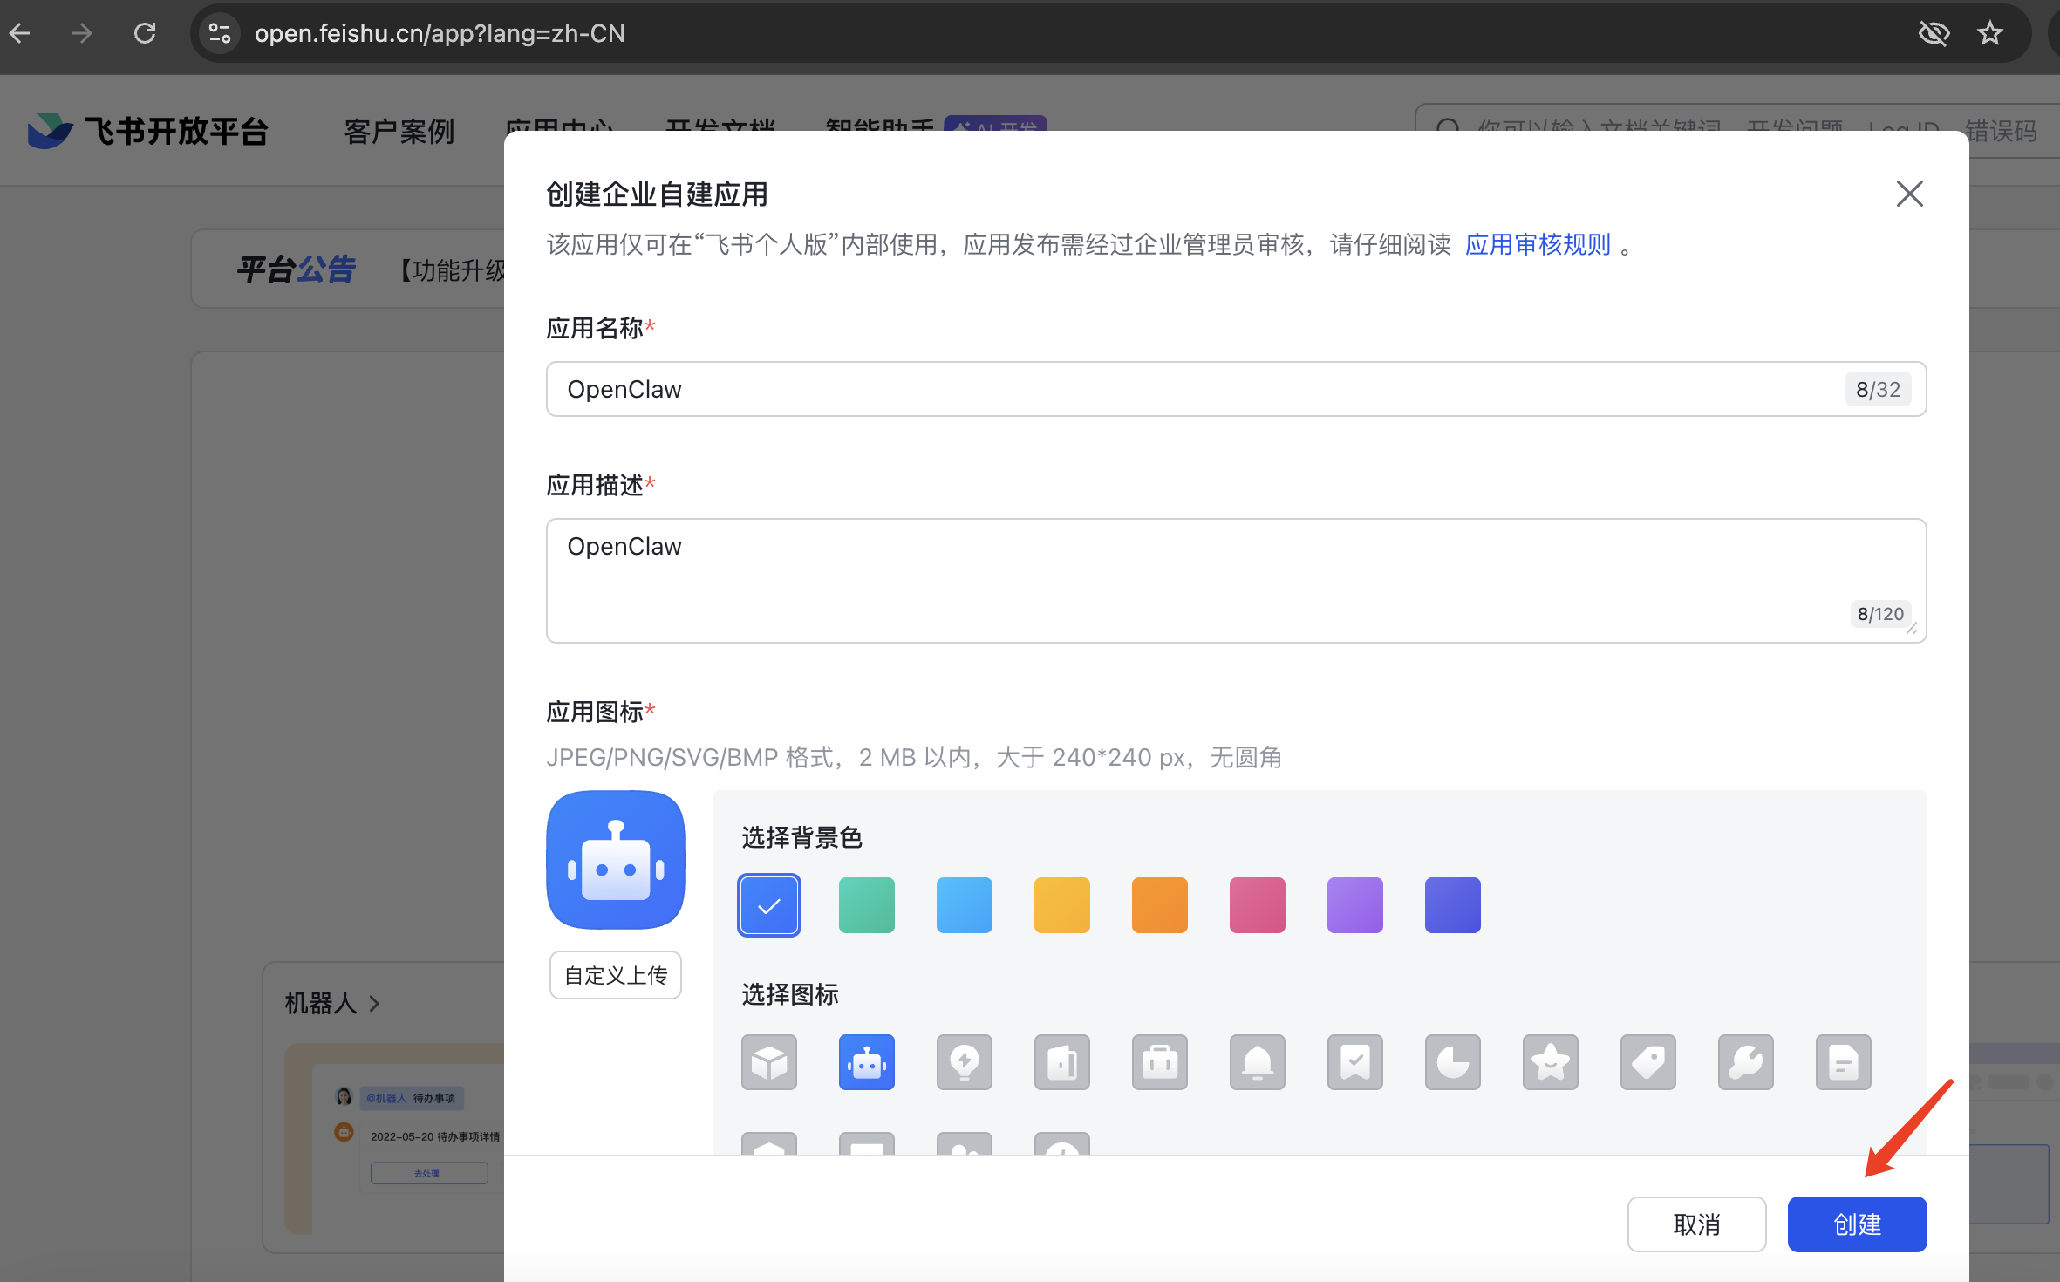
Task: Select the cube app icon
Action: [768, 1062]
